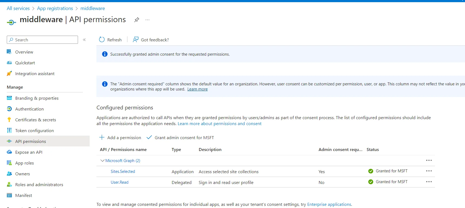Image resolution: width=465 pixels, height=208 pixels.
Task: Click the Got feedback person icon
Action: coord(136,40)
